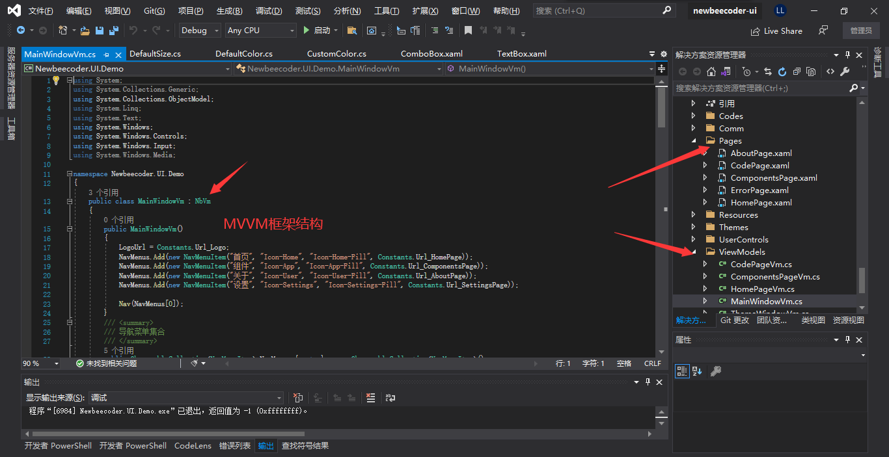Switch views with the Solution Explorer VS icon
The height and width of the screenshot is (457, 889).
point(726,72)
